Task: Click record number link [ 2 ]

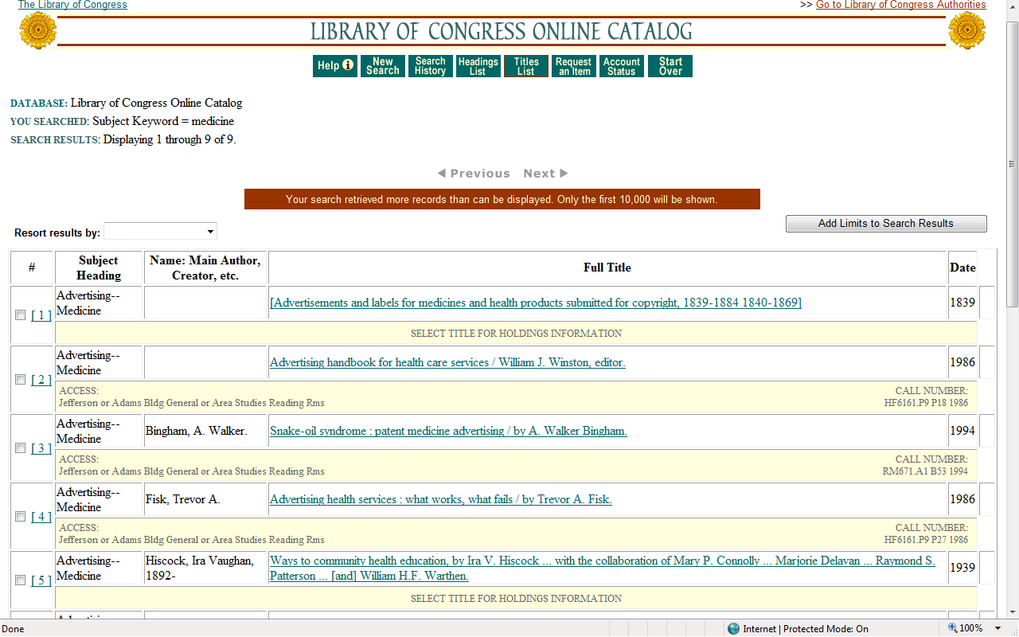Action: click(41, 380)
